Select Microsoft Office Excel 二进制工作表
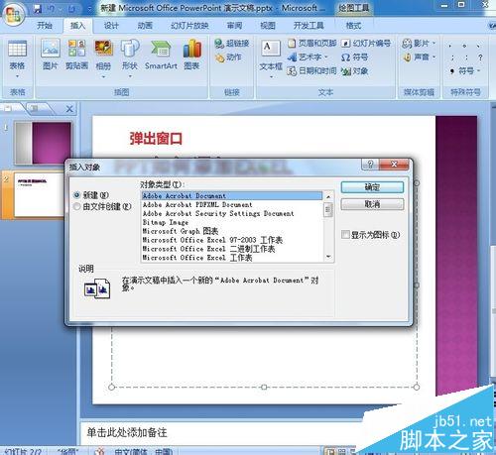 (232, 249)
